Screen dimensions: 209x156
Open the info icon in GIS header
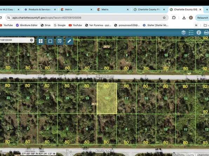coord(199,33)
